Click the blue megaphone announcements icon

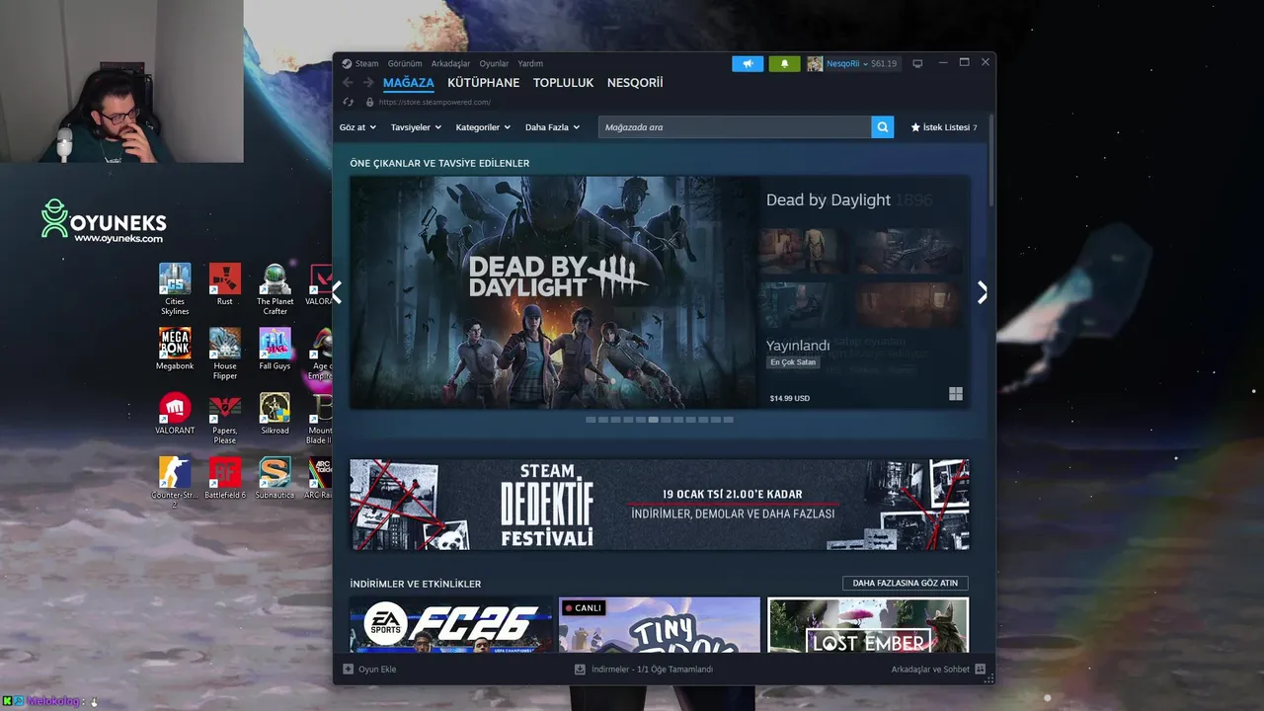point(748,63)
